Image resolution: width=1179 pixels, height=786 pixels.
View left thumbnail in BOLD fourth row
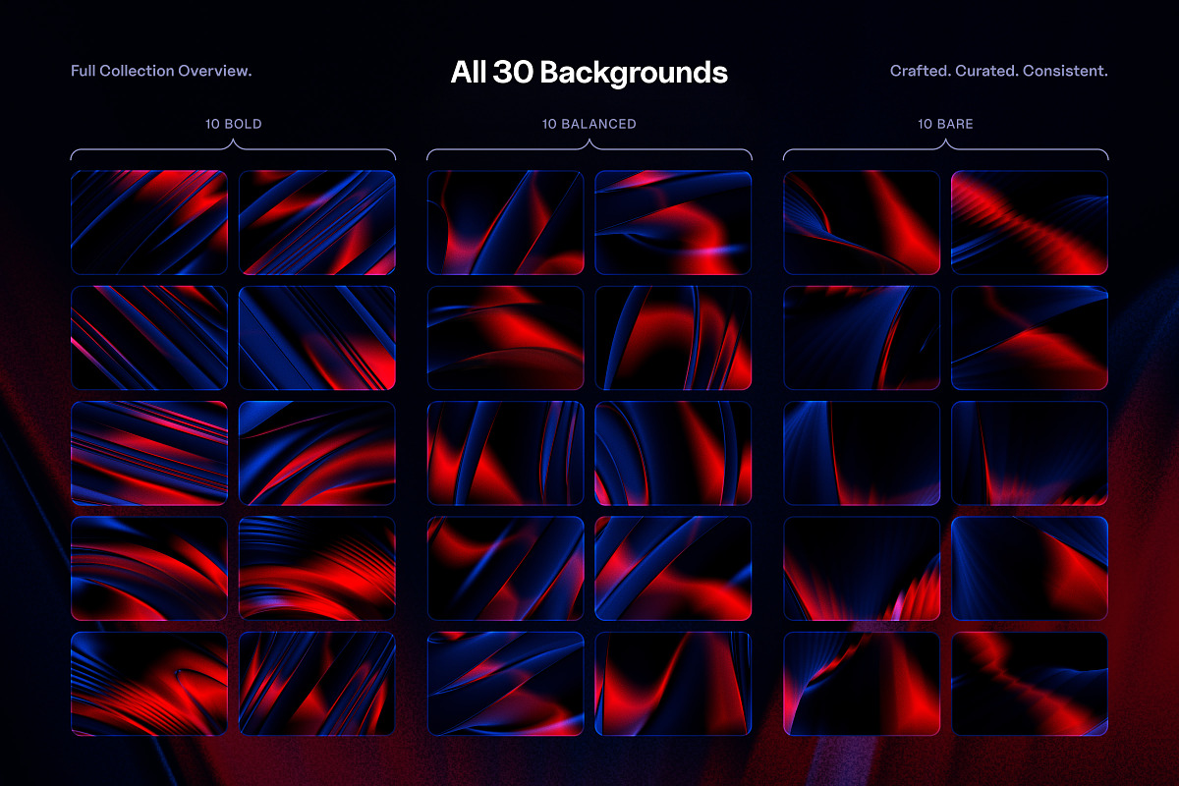[x=149, y=568]
